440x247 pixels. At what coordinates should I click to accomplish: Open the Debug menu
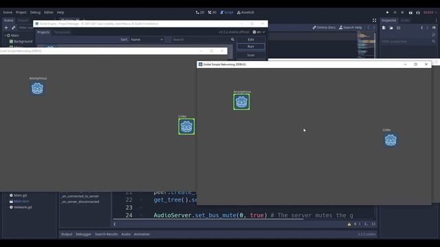35,12
